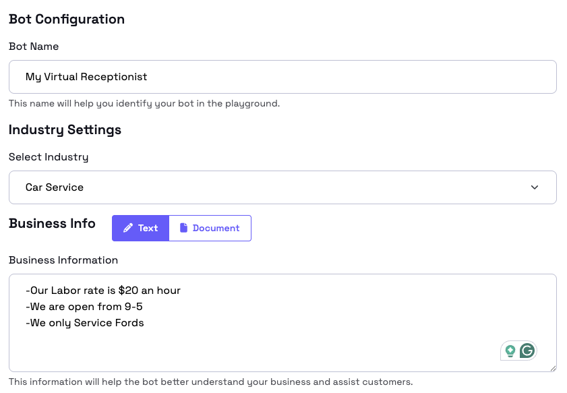Switch to the Text tab
The image size is (567, 393).
point(140,228)
